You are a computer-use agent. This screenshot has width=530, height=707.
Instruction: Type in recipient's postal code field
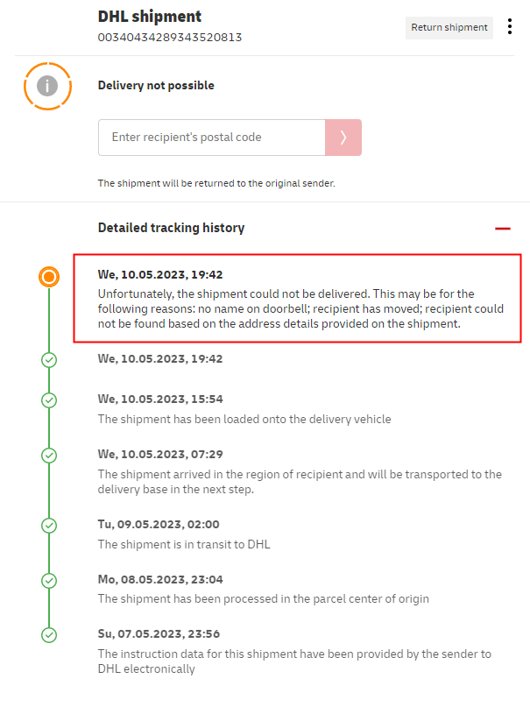(x=211, y=138)
